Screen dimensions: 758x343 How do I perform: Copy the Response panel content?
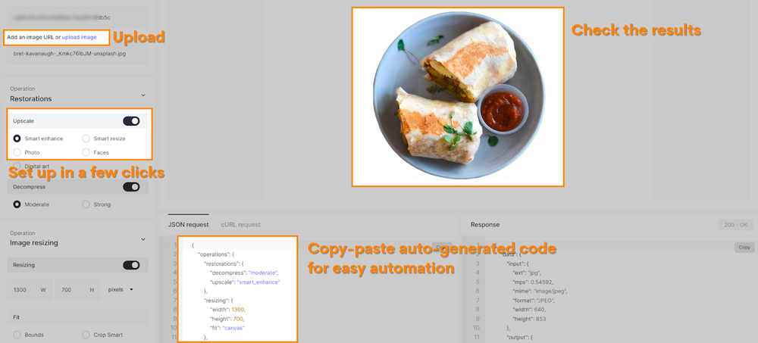pos(744,248)
